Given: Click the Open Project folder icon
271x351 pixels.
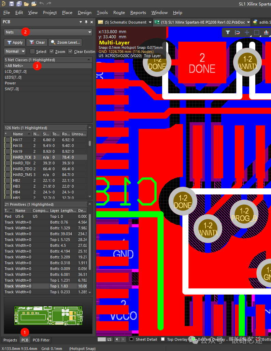Looking at the screenshot, I should [34, 3].
